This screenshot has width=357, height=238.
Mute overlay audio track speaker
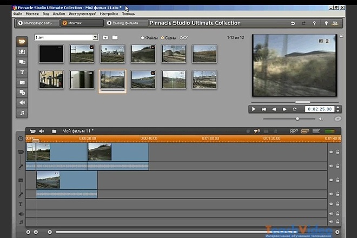point(331,194)
